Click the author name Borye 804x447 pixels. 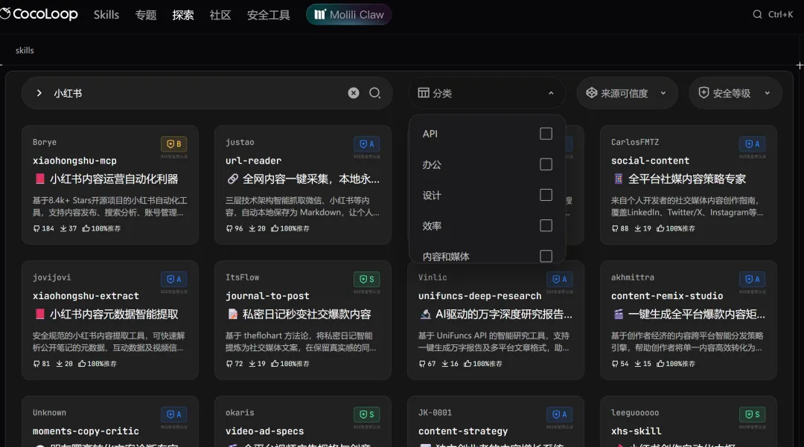[45, 142]
